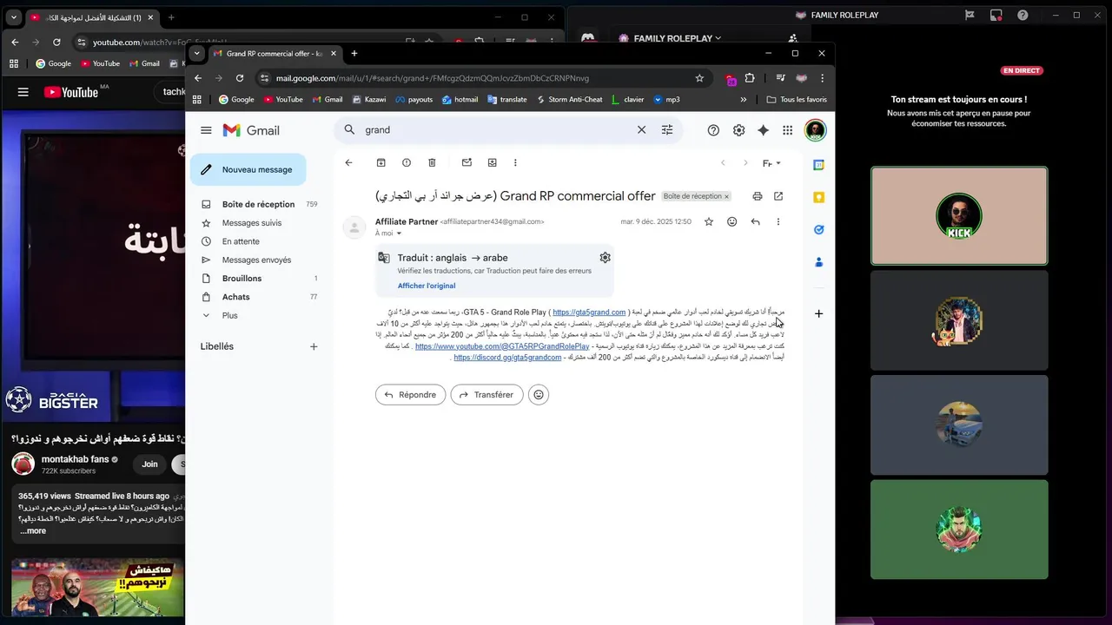Viewport: 1112px width, 625px height.
Task: Open Chrome three-dot menu in Gmail window
Action: [x=822, y=78]
